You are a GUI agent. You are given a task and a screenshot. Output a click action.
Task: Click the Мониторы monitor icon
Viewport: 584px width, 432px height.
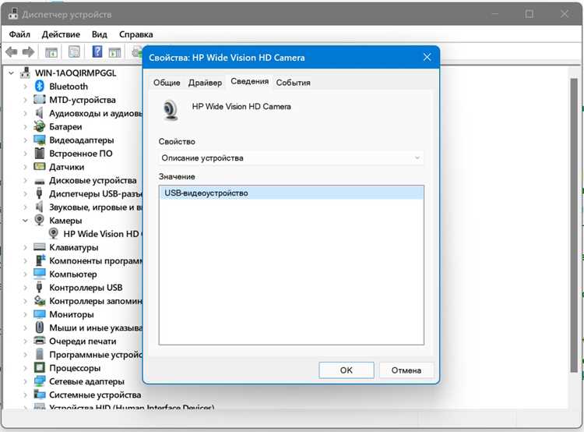pyautogui.click(x=40, y=314)
